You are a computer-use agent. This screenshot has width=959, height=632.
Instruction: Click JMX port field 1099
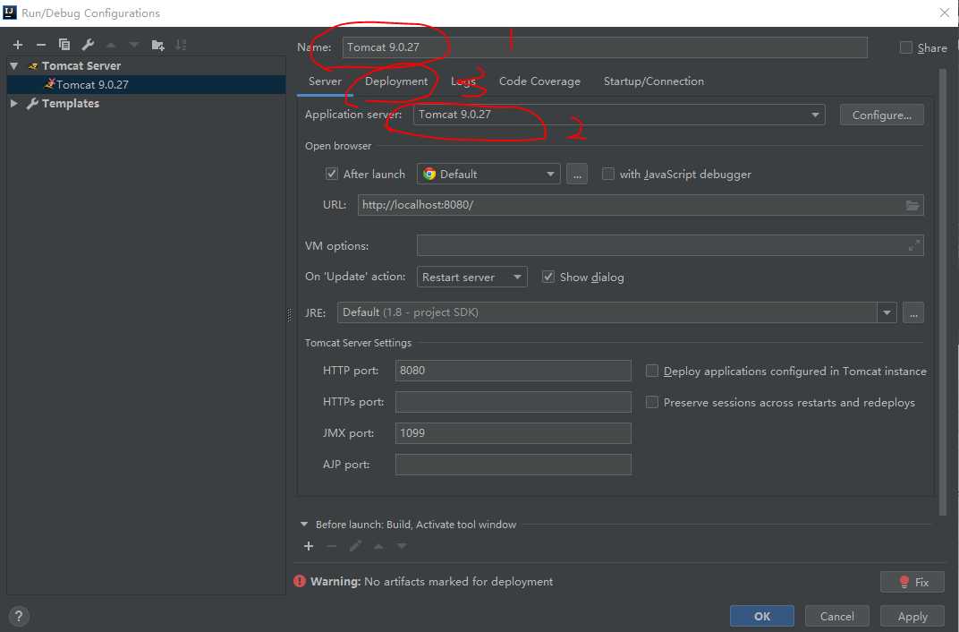click(513, 433)
